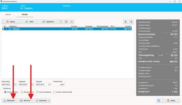Image resolution: width=182 pixels, height=105 pixels.
Task: Refresh with the Uppdatera button
Action: tap(48, 22)
